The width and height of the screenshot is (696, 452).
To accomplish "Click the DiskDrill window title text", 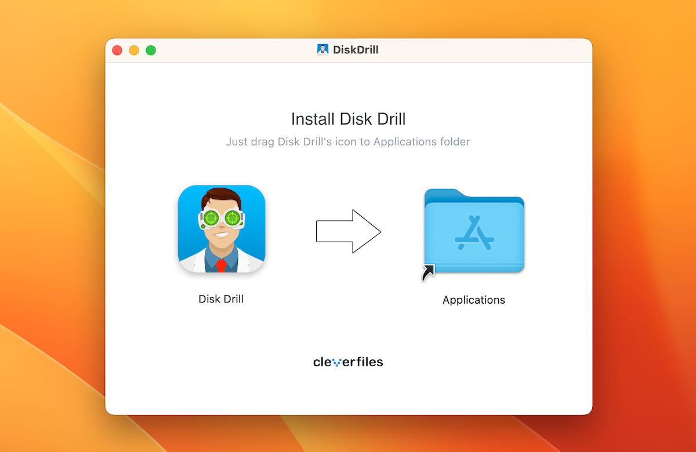I will point(356,50).
